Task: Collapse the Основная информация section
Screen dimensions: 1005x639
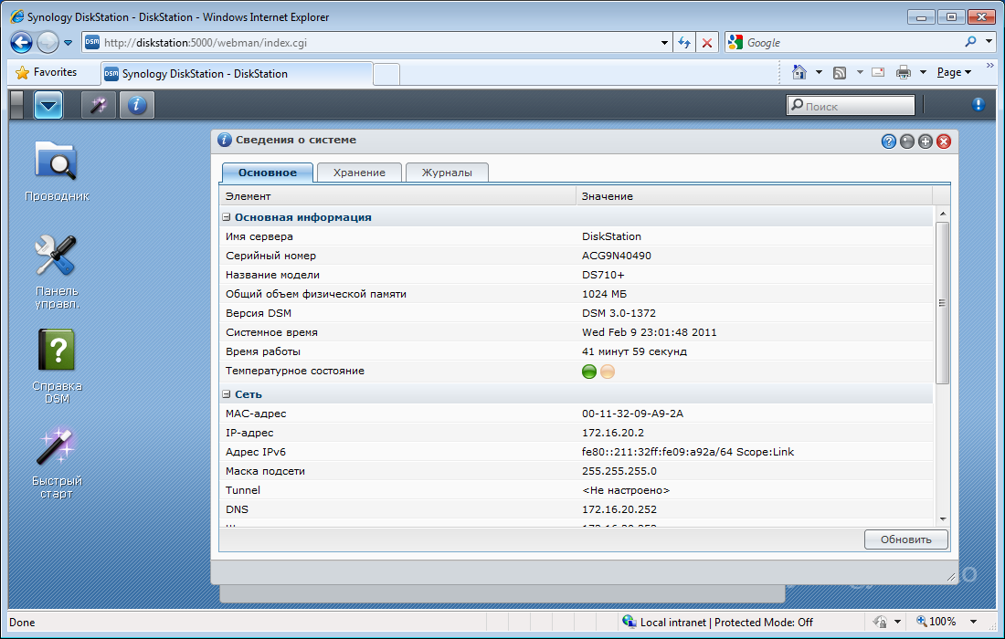Action: point(227,217)
